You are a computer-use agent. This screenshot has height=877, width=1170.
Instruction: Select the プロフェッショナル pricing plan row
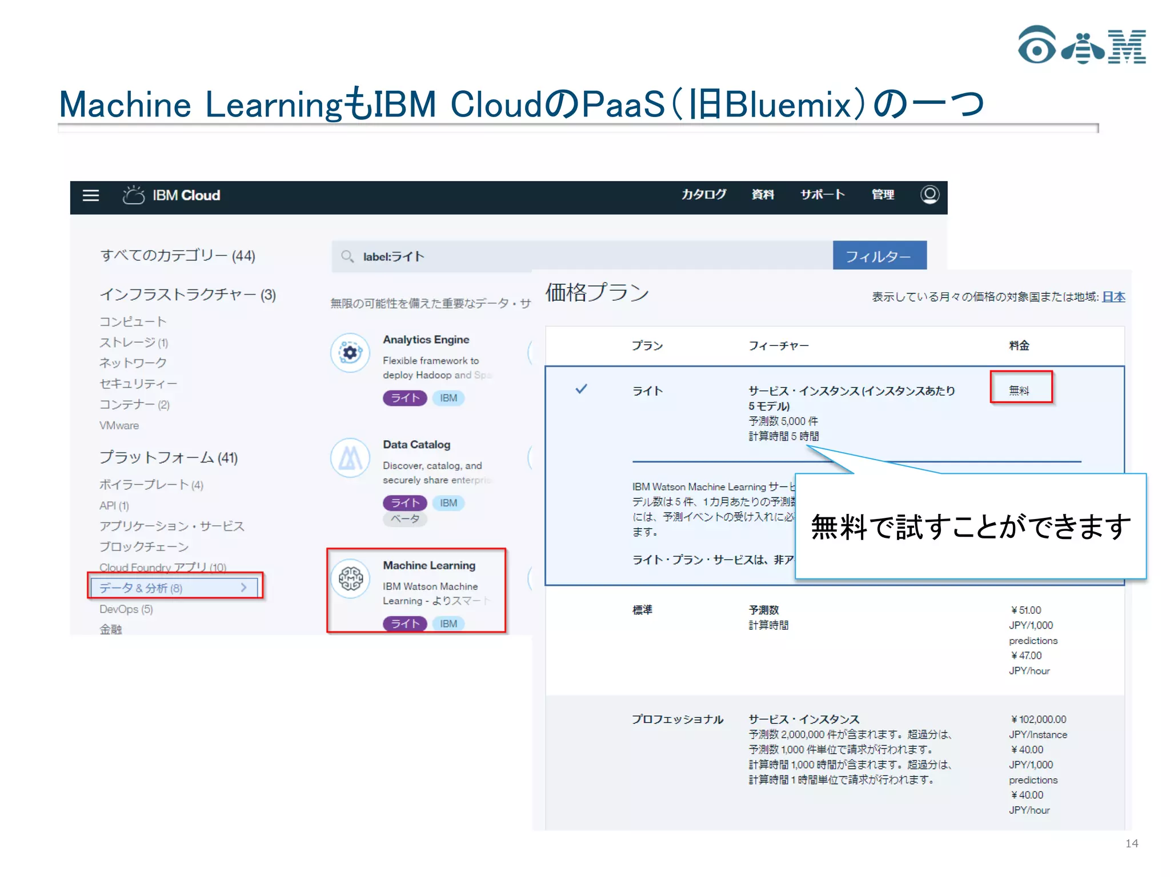tap(835, 763)
